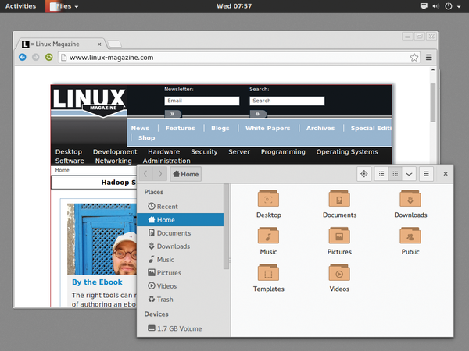This screenshot has height=351, width=469.
Task: Open the Desktop topic link
Action: coord(69,151)
